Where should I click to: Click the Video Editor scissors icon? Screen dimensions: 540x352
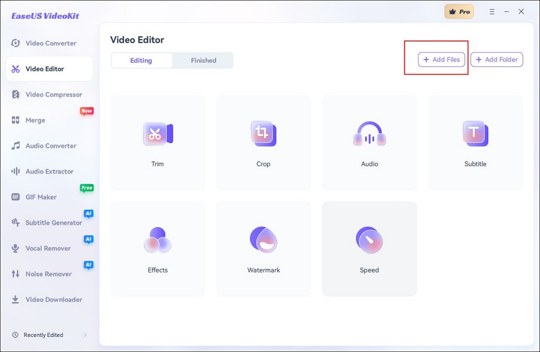pos(16,69)
